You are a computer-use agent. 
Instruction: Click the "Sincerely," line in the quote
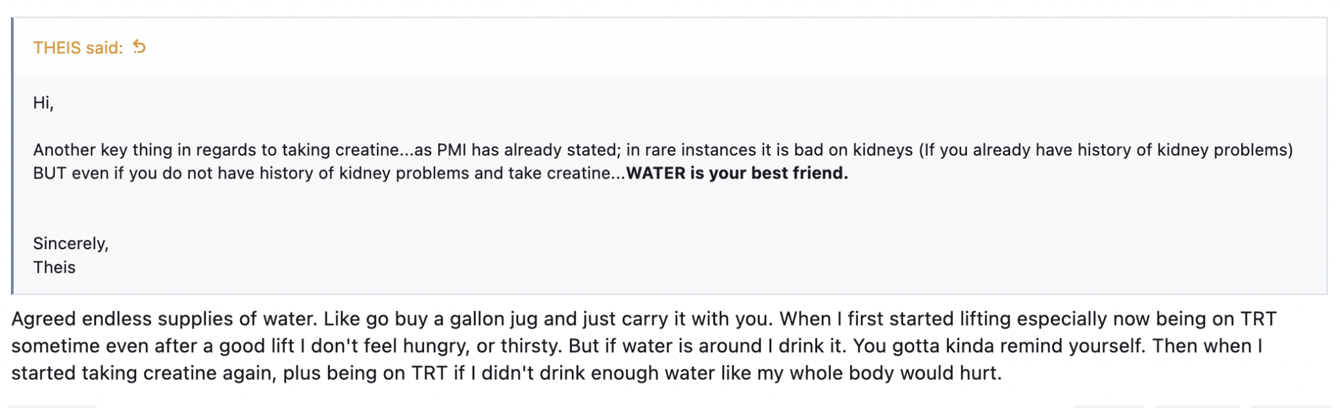point(71,244)
